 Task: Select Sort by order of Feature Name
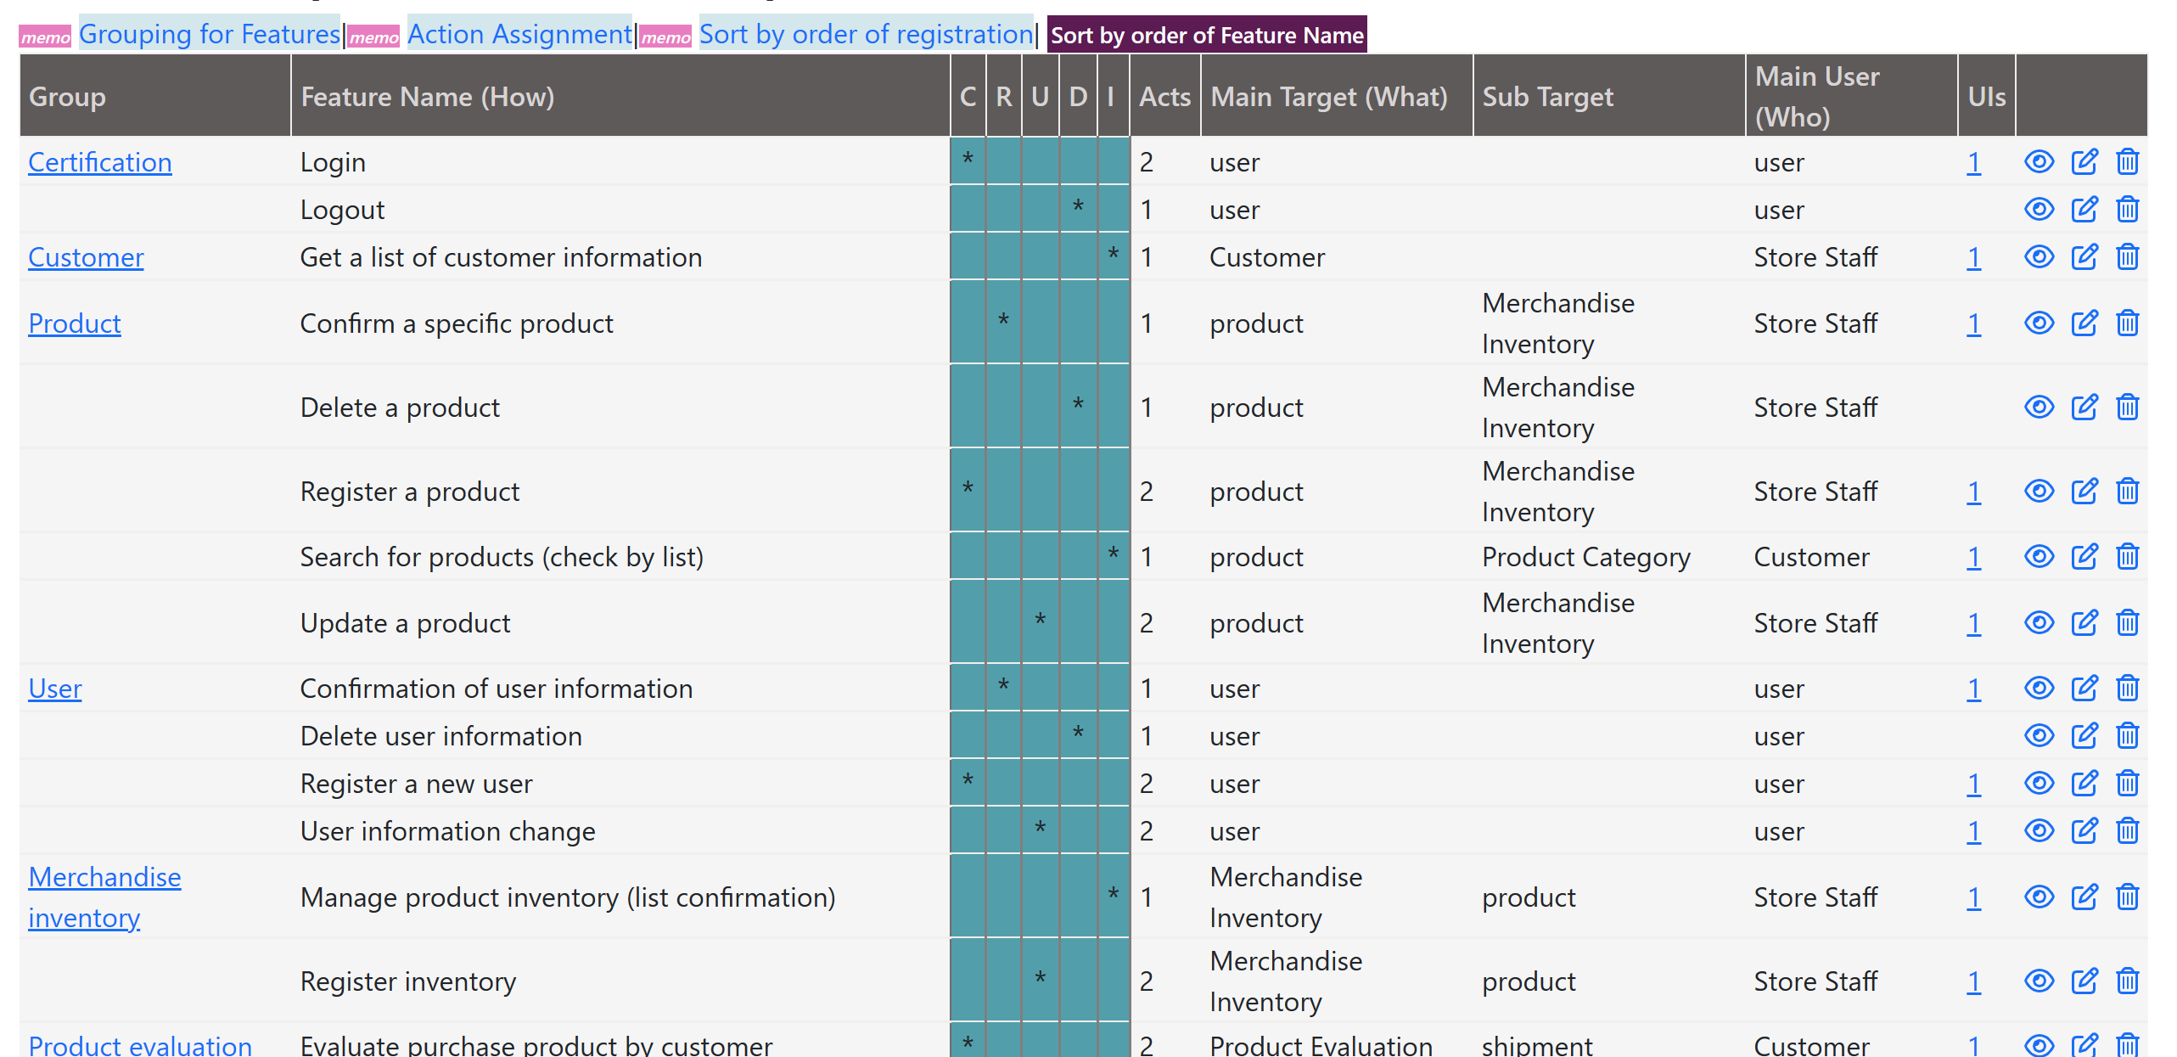pos(1206,35)
